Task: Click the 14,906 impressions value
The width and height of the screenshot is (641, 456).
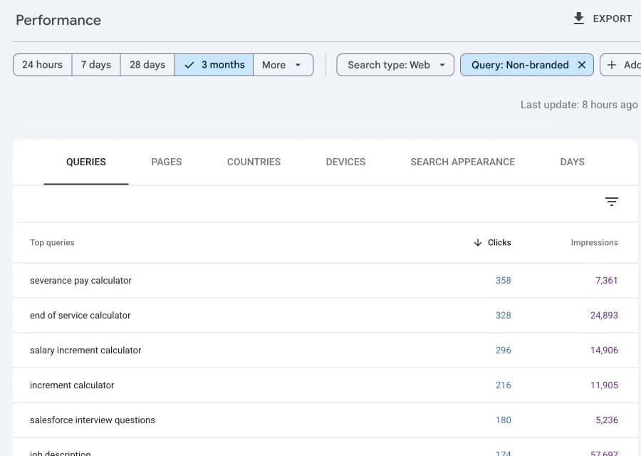Action: (604, 351)
